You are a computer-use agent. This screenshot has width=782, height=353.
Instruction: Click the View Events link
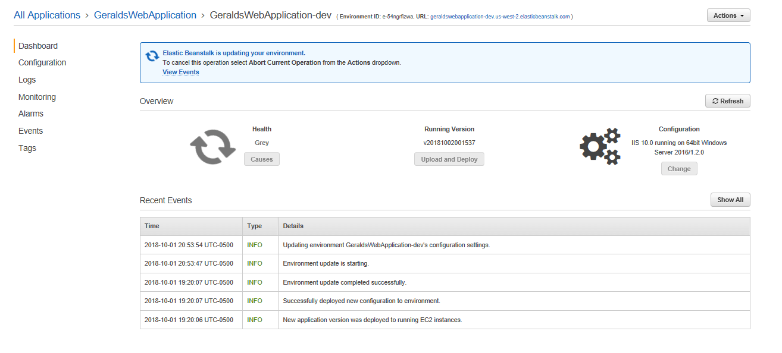181,72
